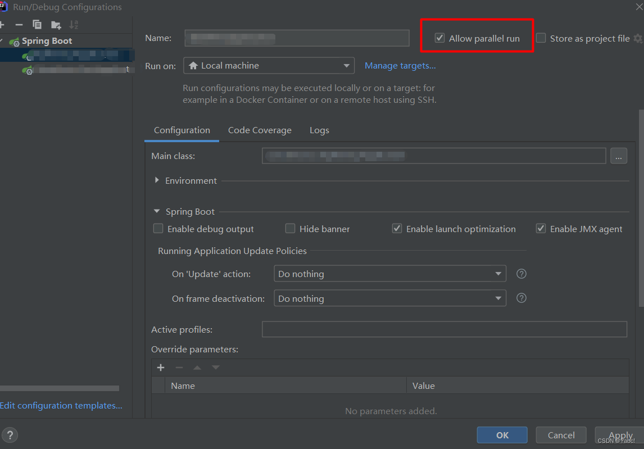
Task: Click into the Active profiles field
Action: 445,329
